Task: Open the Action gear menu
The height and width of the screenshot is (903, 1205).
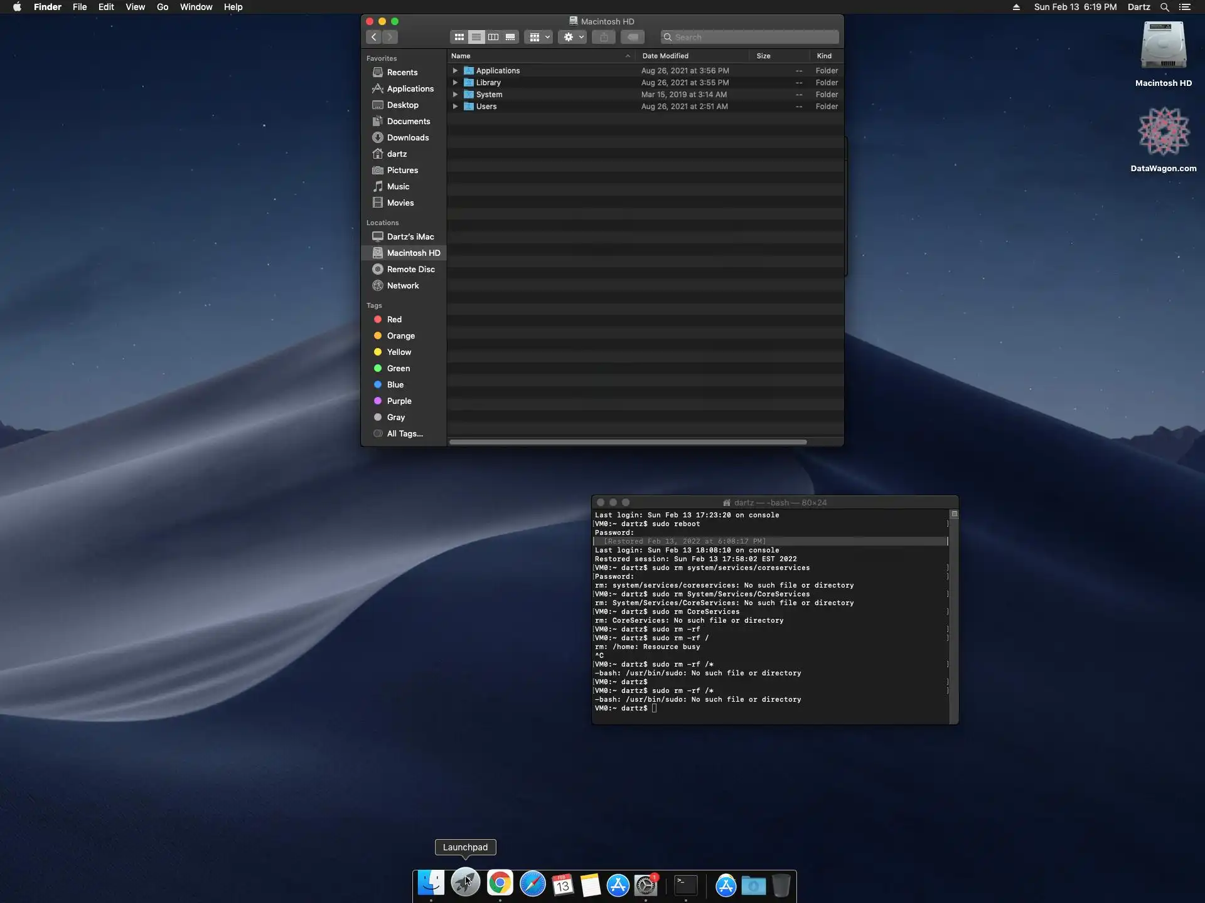Action: 572,37
